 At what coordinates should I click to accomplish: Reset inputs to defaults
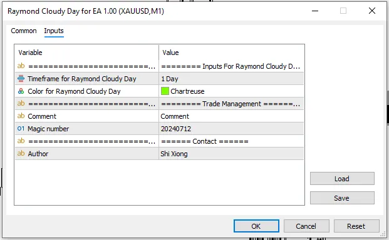tap(356, 226)
